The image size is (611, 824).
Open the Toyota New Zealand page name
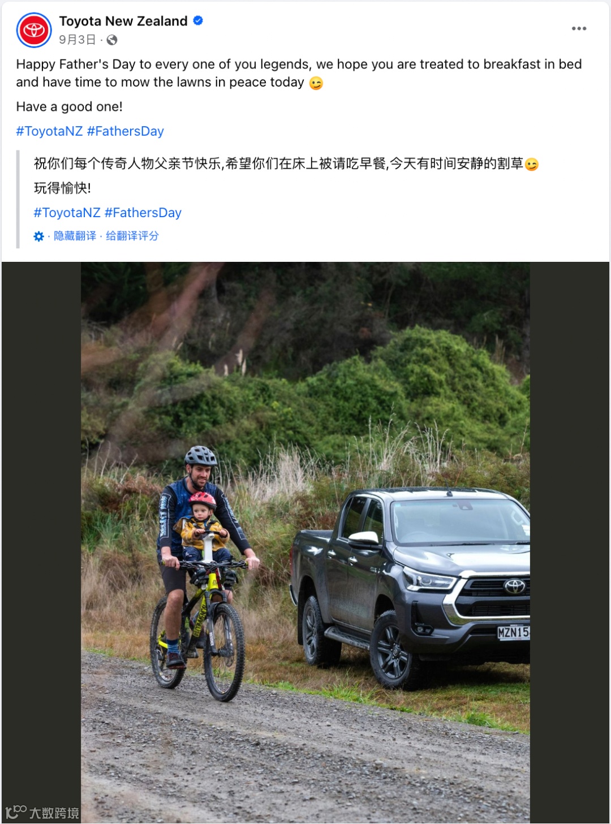123,21
